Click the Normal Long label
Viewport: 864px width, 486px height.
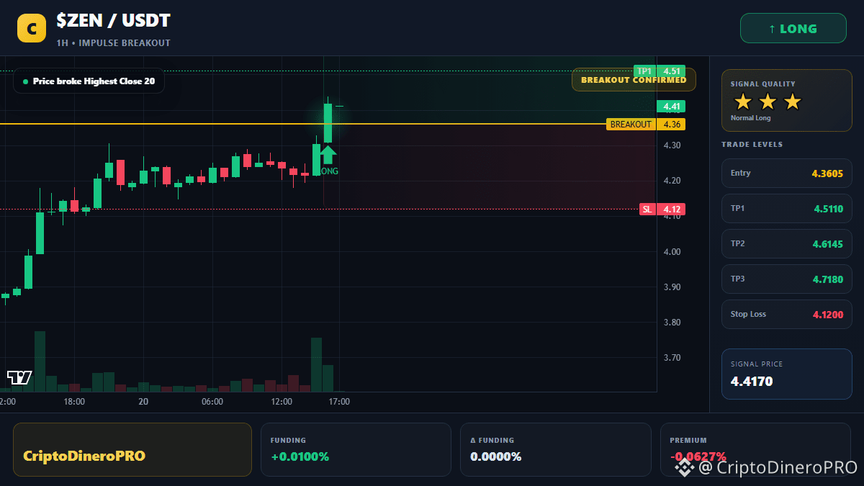click(750, 118)
